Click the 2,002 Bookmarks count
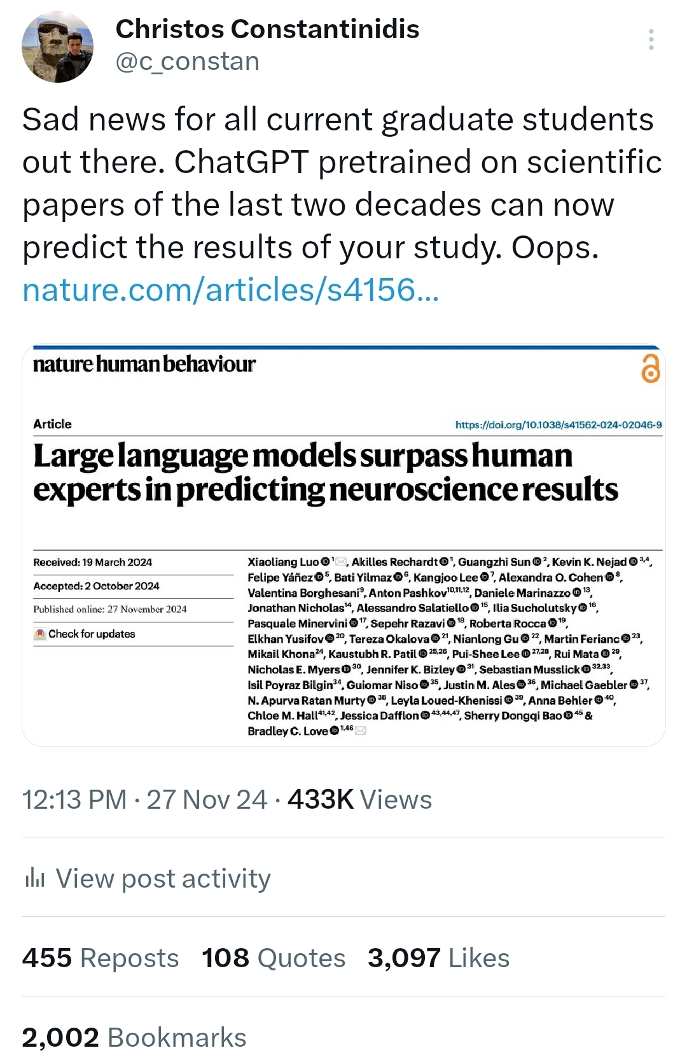687x1062 pixels. pyautogui.click(x=134, y=1038)
